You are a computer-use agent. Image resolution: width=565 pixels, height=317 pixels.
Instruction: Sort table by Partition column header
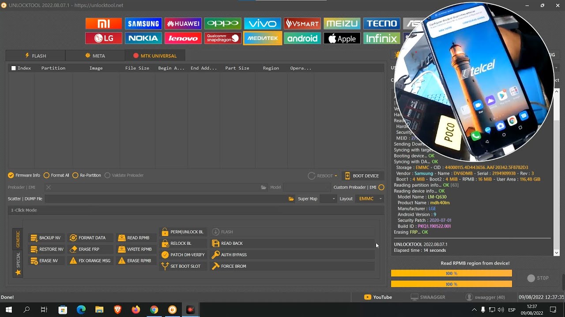(53, 68)
